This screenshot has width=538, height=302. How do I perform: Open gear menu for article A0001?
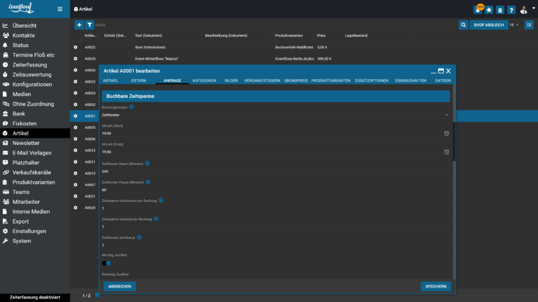75,116
